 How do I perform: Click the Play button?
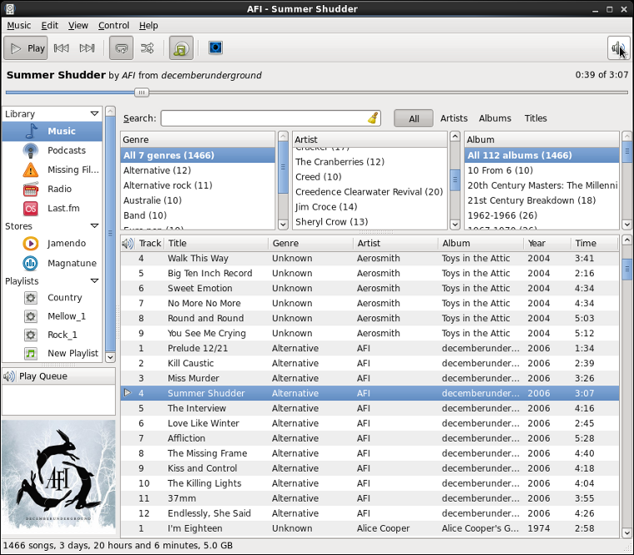click(26, 48)
